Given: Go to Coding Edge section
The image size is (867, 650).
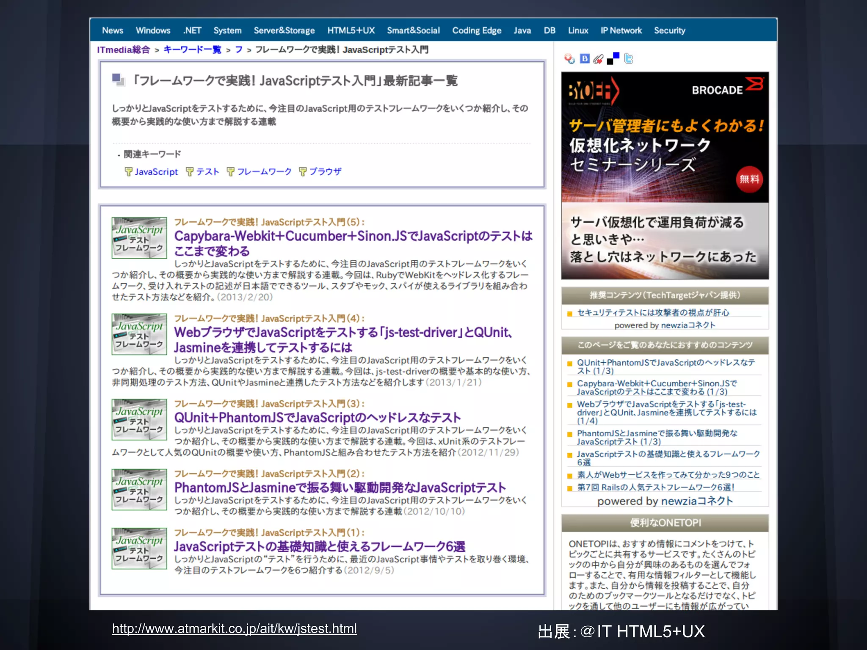Looking at the screenshot, I should 477,30.
